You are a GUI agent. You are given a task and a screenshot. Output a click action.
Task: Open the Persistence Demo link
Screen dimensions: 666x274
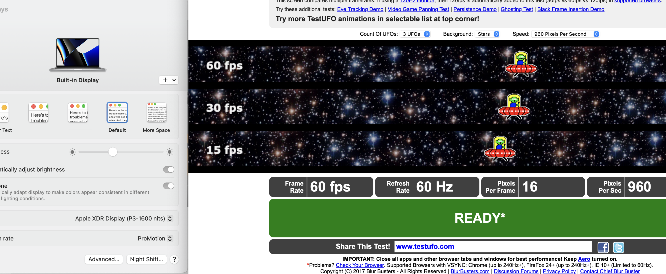pos(475,9)
